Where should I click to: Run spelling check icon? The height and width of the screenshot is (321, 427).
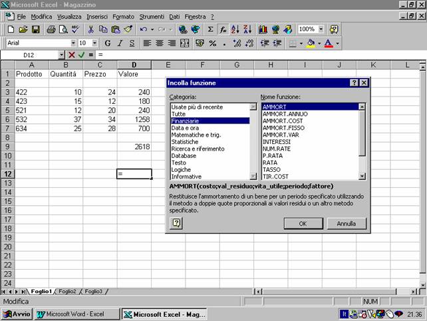75,29
